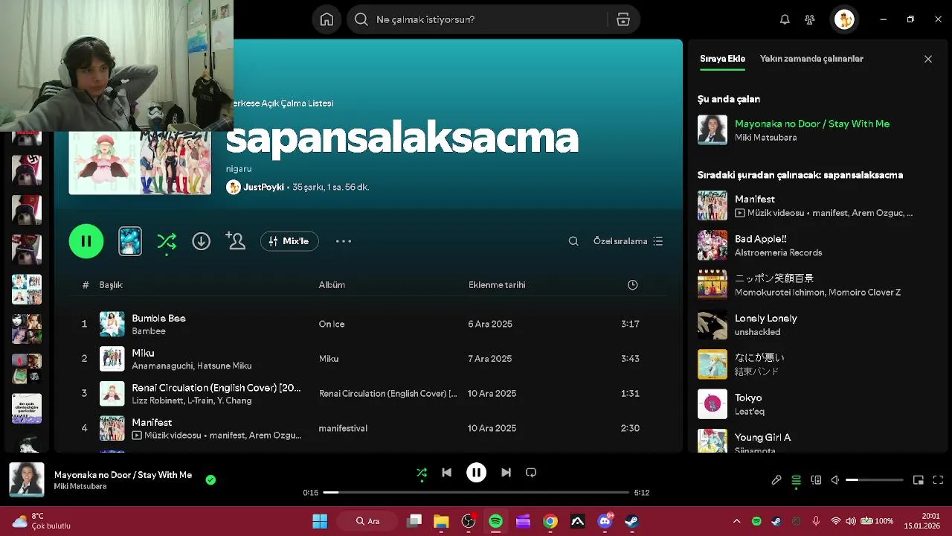
Task: Invite collaborators to the playlist
Action: point(236,241)
